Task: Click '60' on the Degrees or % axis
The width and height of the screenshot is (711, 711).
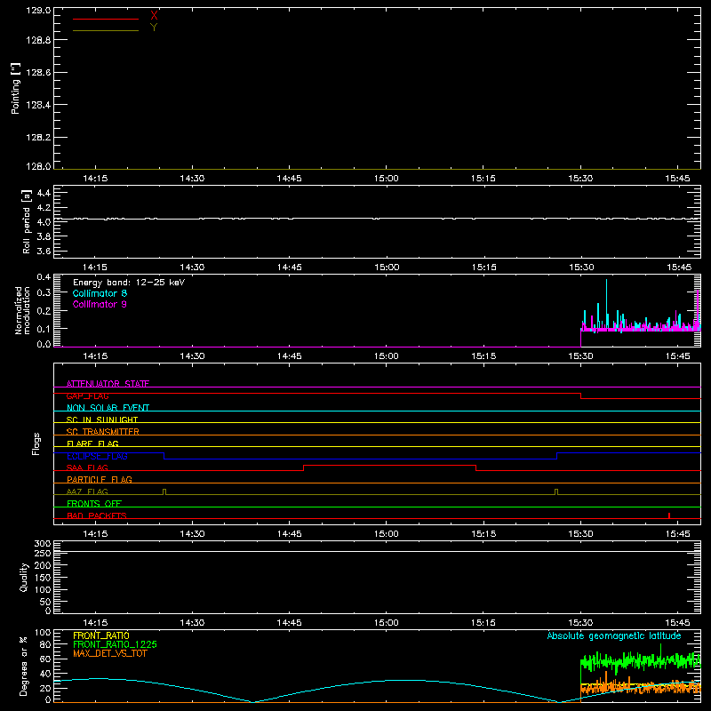Action: (45, 659)
